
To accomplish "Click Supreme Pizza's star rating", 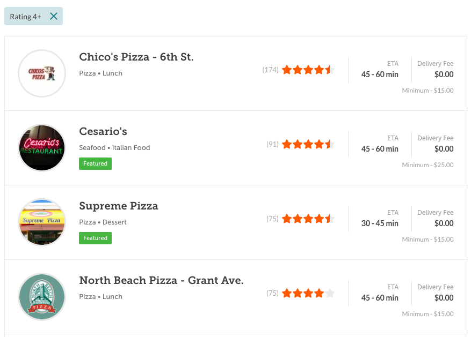I will tap(308, 219).
